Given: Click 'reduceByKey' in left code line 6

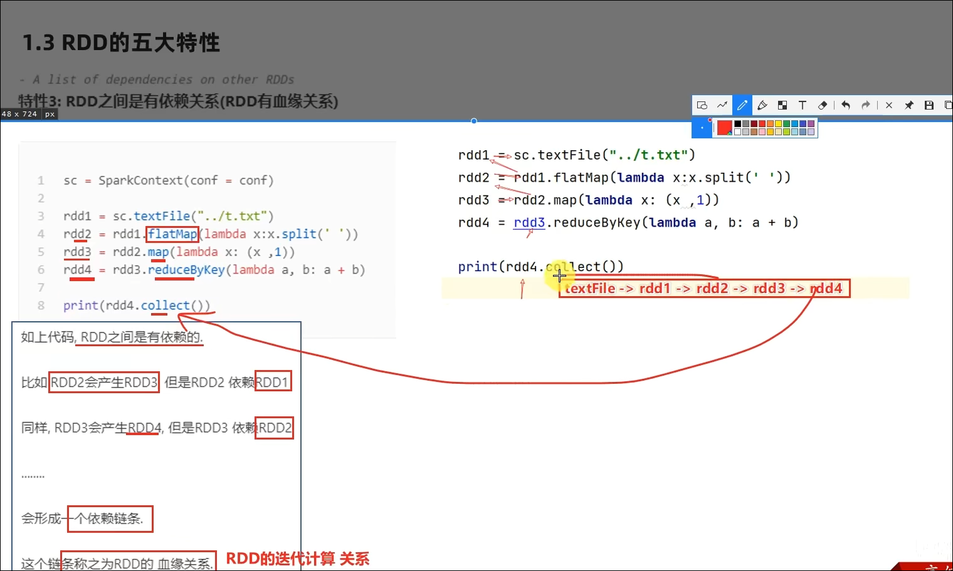Looking at the screenshot, I should click(x=186, y=270).
